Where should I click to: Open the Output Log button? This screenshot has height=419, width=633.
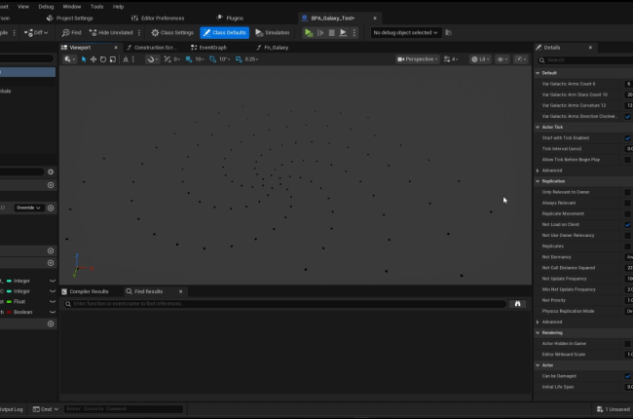click(10, 409)
